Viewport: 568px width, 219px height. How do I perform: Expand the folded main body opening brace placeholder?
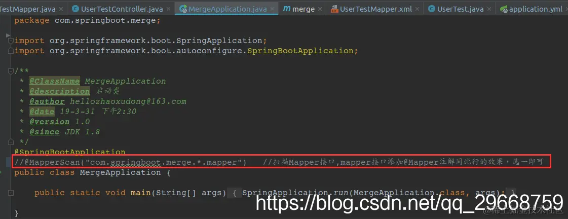[x=235, y=193]
